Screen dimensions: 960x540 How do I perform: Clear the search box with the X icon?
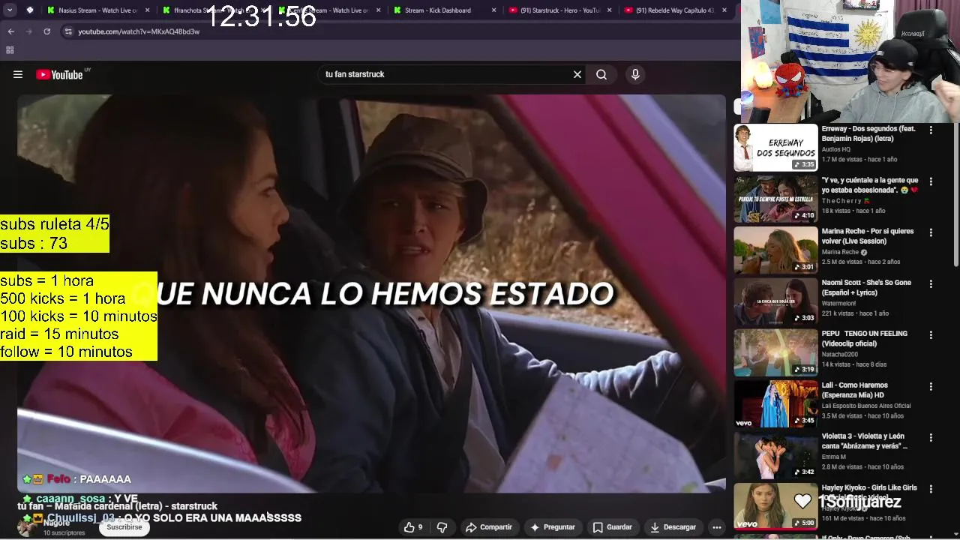coord(577,74)
